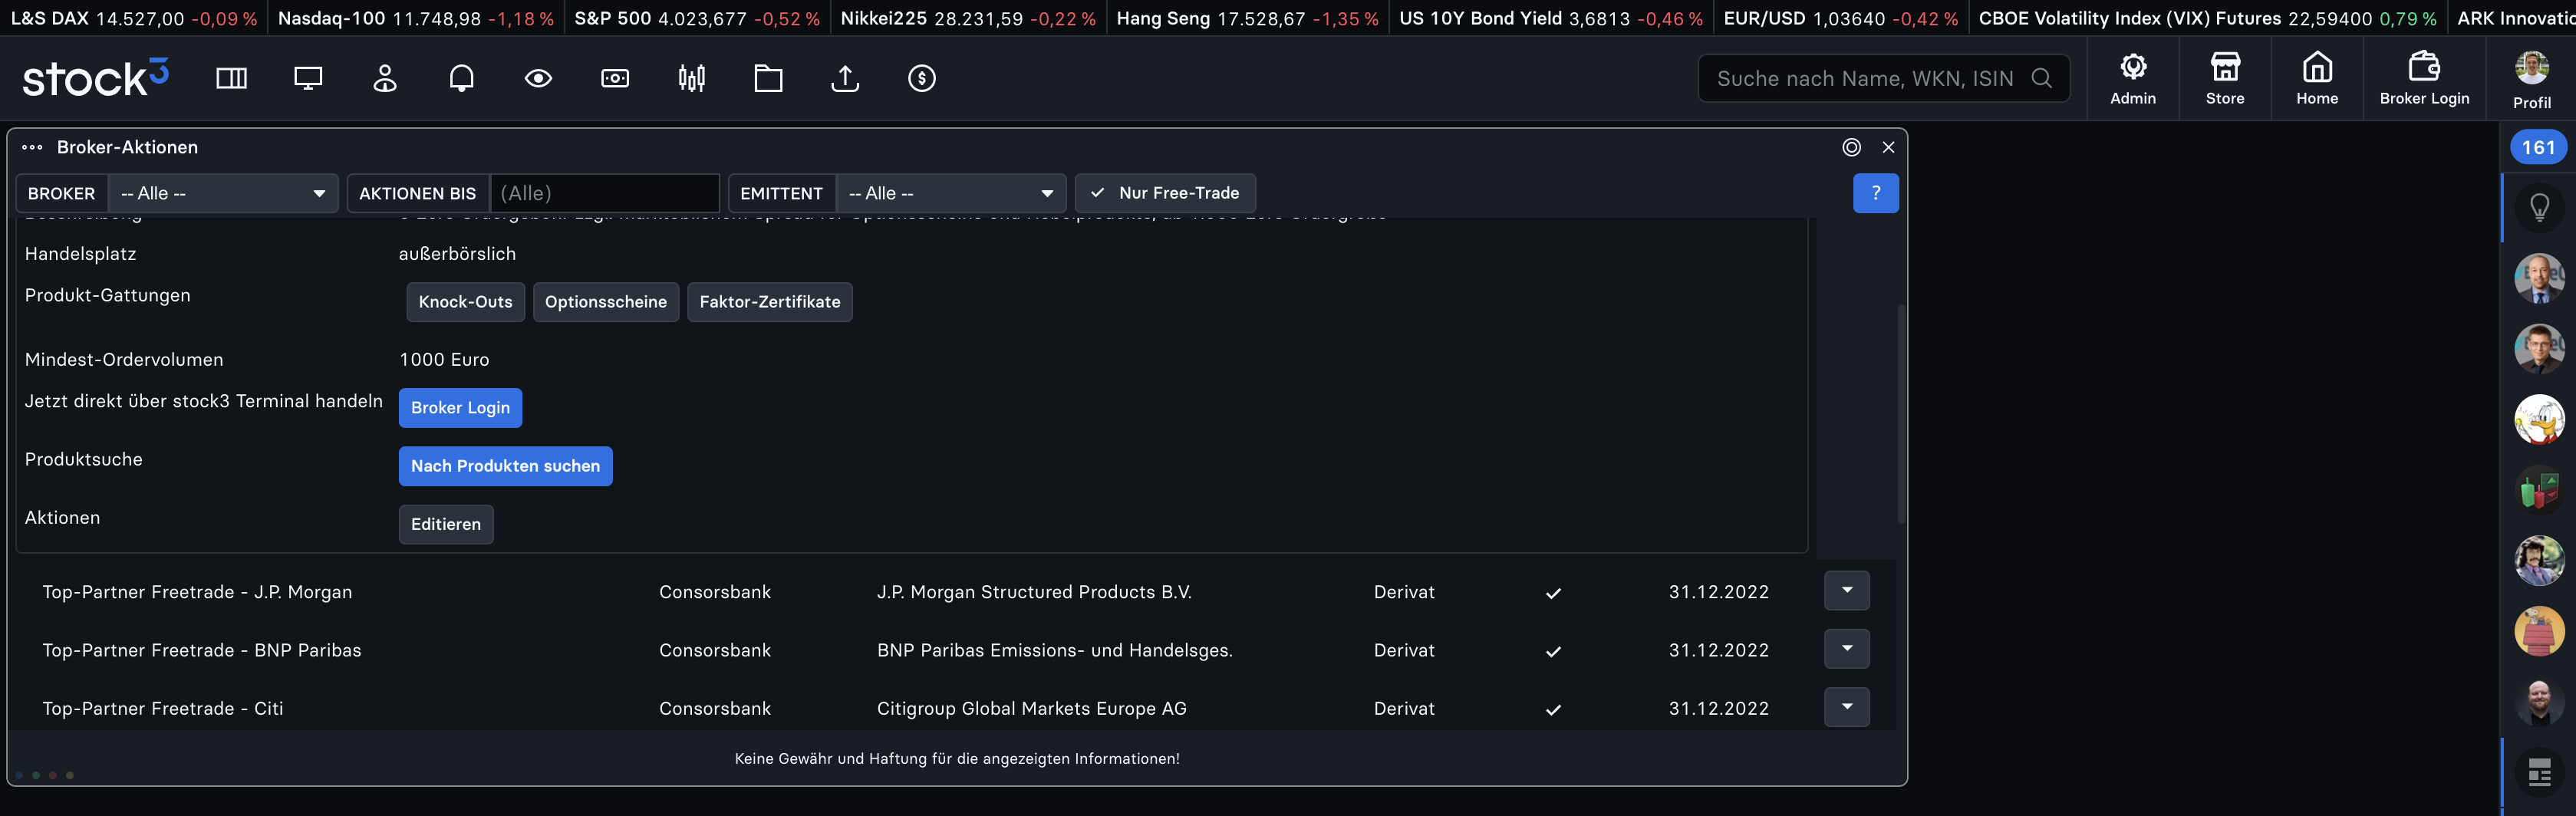Select the Faktor-Zertifikate product tag
The image size is (2576, 816).
769,302
